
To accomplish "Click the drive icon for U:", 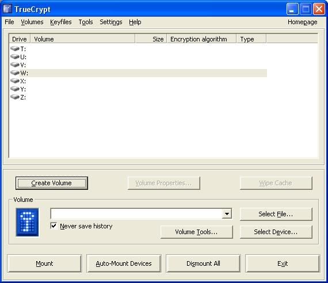I will 15,56.
